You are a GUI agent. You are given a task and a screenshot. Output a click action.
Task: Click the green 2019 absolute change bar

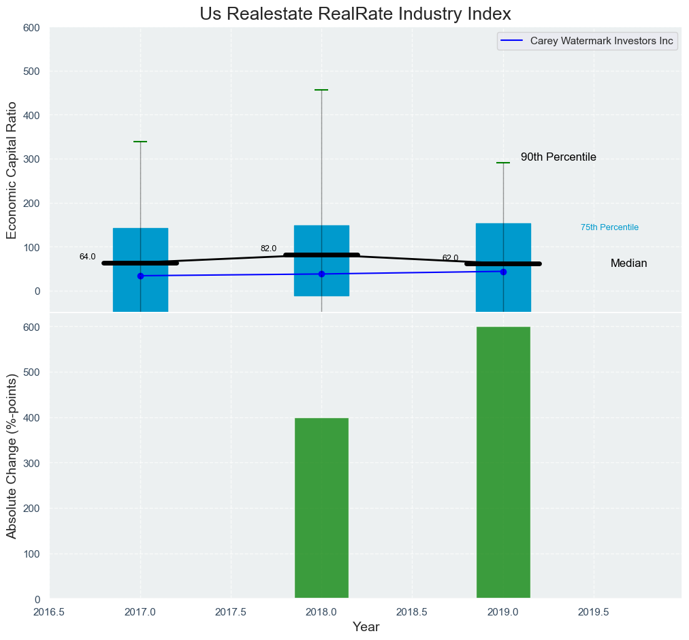(x=503, y=463)
